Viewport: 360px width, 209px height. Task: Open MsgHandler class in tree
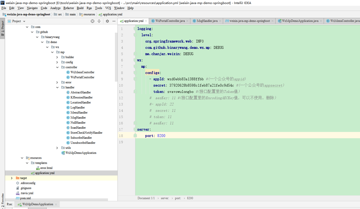click(x=78, y=118)
